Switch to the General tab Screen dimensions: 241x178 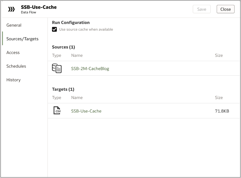(14, 25)
